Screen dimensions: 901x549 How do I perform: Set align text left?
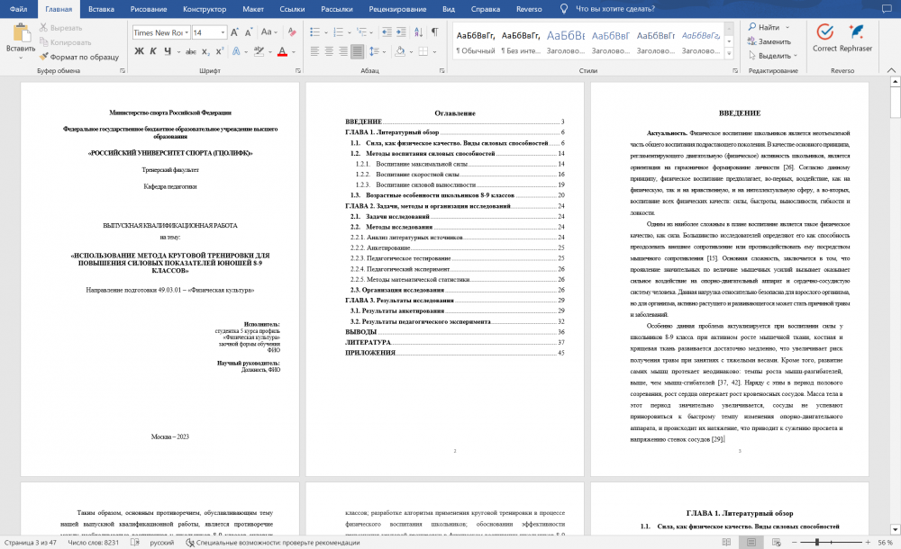[314, 51]
